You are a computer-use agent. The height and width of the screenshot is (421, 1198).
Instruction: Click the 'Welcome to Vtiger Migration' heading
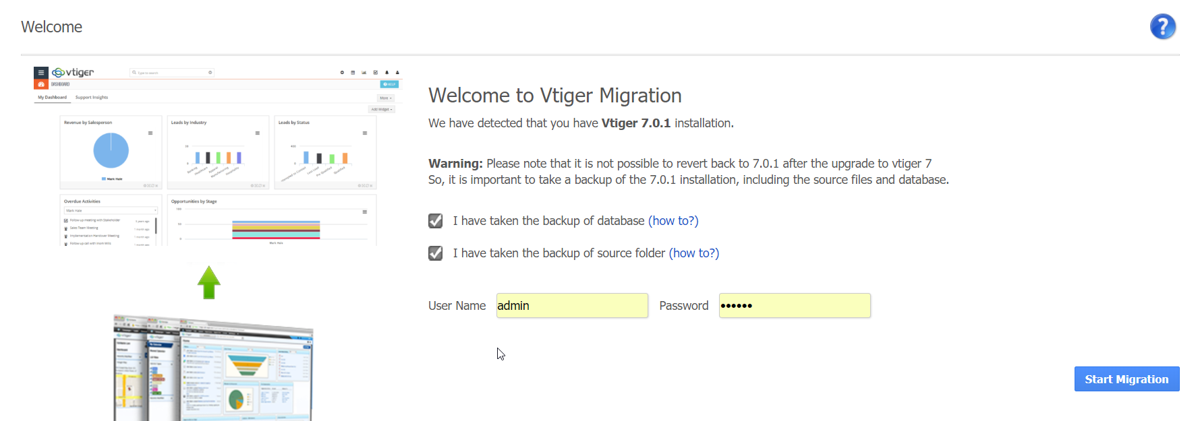tap(555, 96)
